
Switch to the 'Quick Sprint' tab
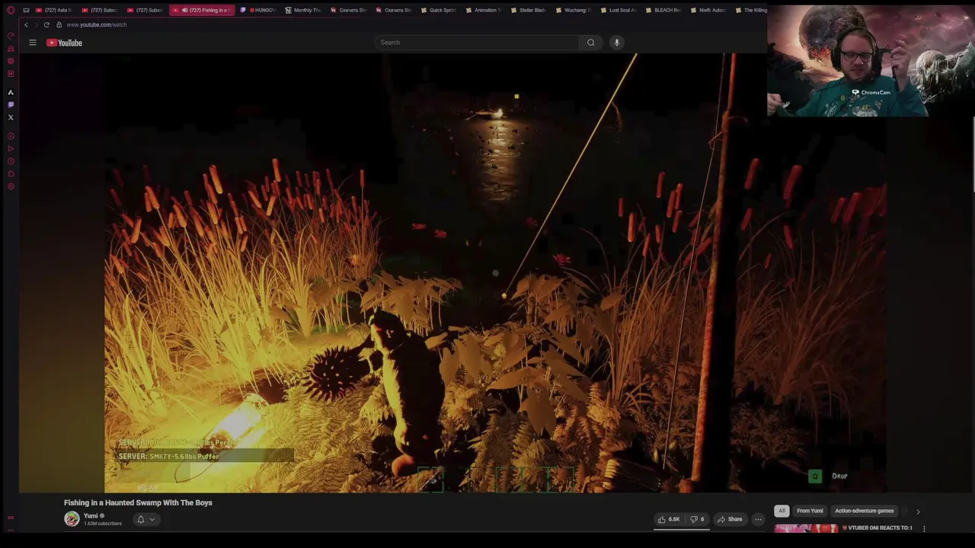click(x=439, y=10)
